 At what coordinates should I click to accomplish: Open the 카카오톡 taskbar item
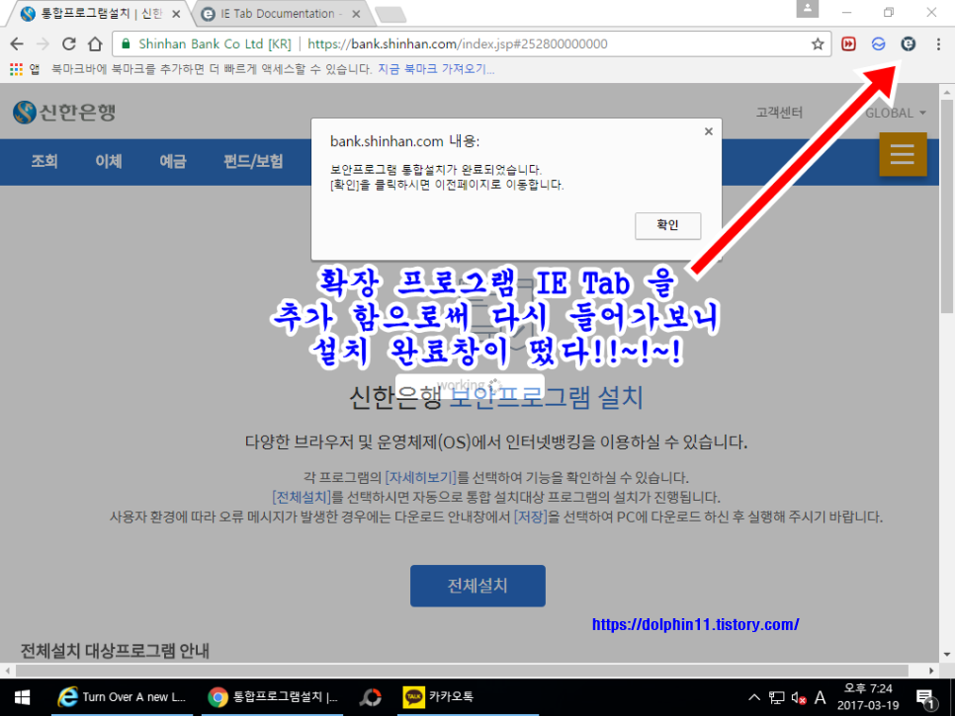pyautogui.click(x=468, y=697)
